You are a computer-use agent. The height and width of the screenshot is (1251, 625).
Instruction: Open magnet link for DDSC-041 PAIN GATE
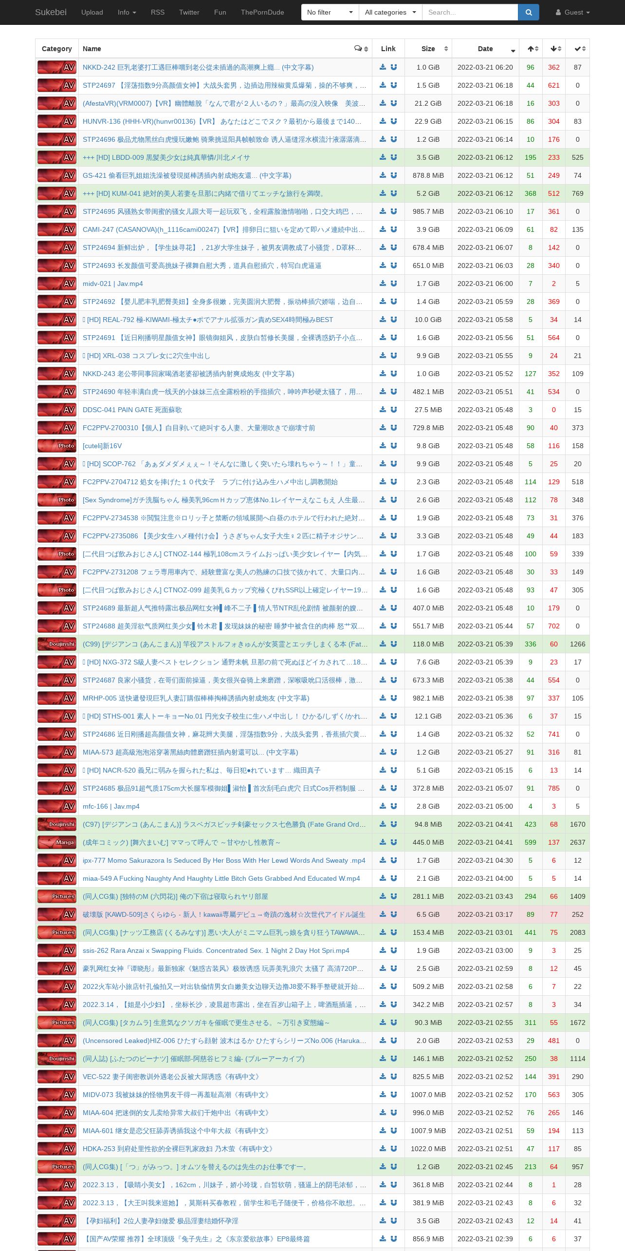click(x=394, y=410)
